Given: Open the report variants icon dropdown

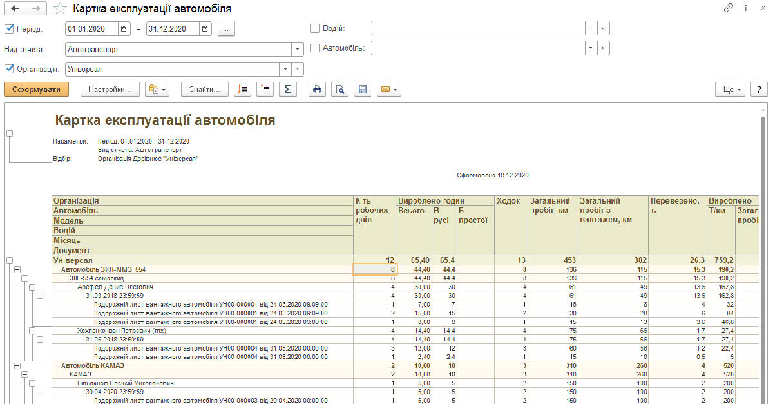Looking at the screenshot, I should (x=157, y=90).
